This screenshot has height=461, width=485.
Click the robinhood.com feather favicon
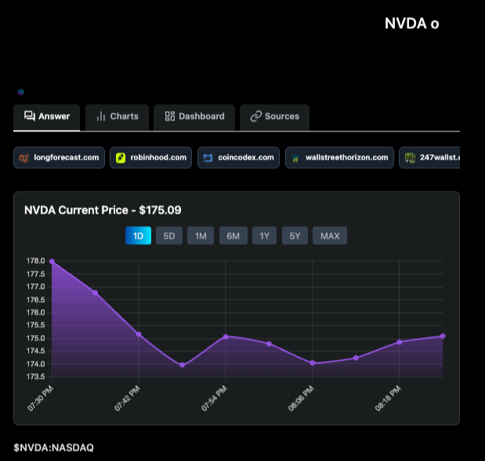121,158
